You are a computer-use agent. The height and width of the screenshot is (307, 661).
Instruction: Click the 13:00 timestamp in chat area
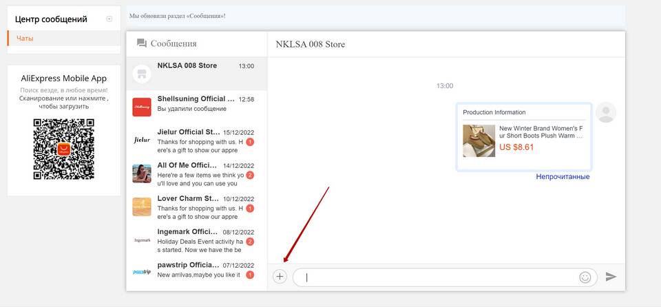[445, 85]
